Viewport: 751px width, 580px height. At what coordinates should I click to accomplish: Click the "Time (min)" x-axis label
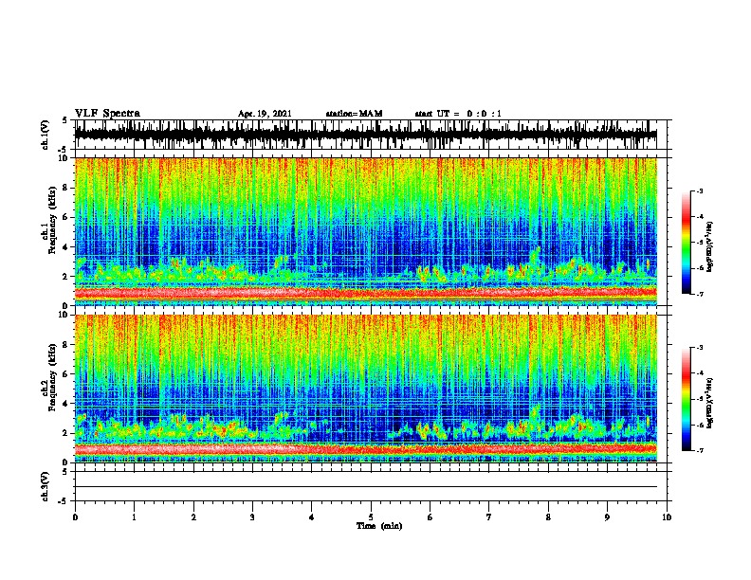point(379,526)
